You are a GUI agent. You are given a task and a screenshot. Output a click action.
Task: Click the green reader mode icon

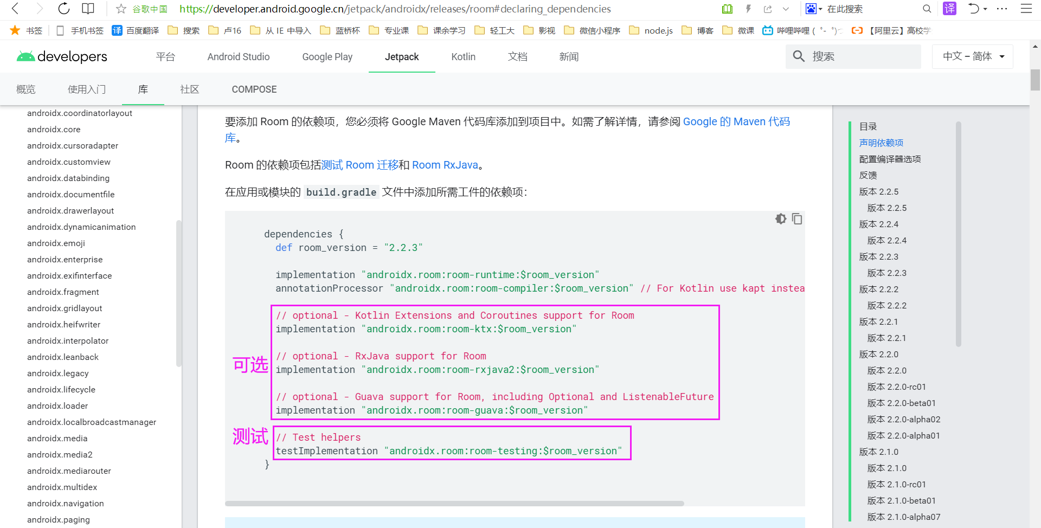click(x=728, y=9)
